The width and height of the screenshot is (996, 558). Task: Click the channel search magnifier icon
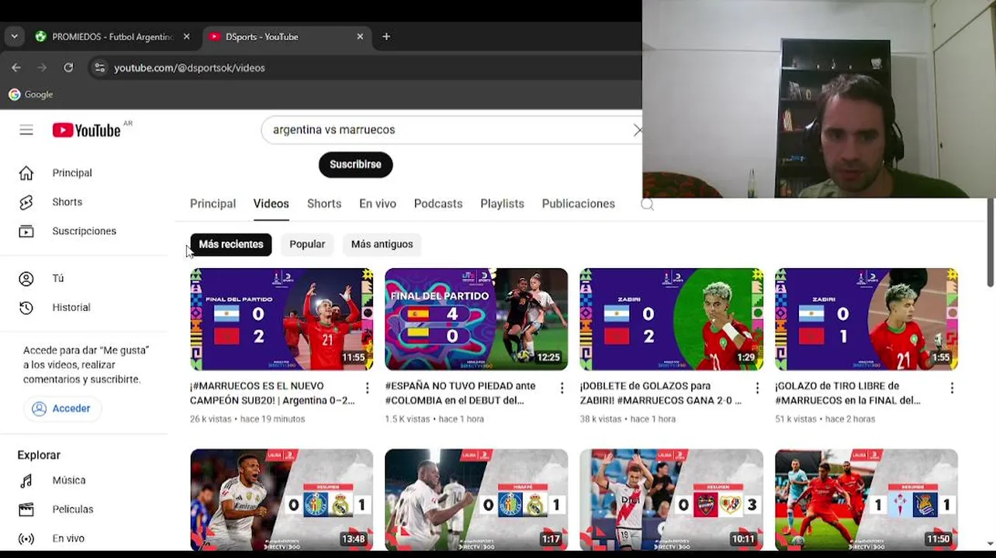pyautogui.click(x=648, y=204)
